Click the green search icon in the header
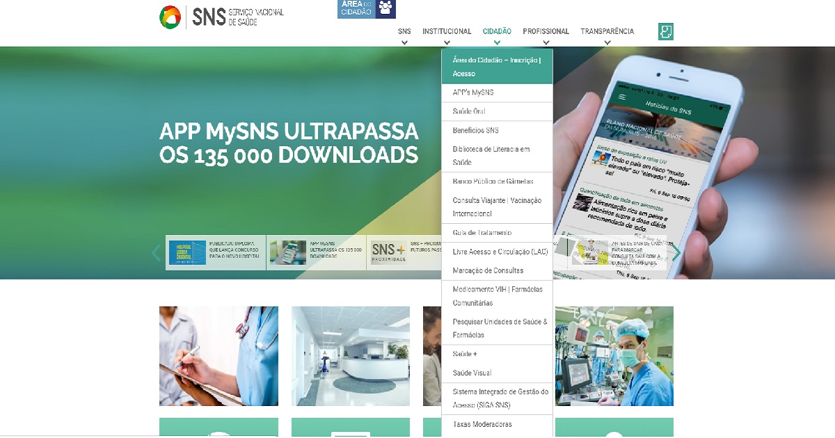The width and height of the screenshot is (835, 438). click(666, 31)
